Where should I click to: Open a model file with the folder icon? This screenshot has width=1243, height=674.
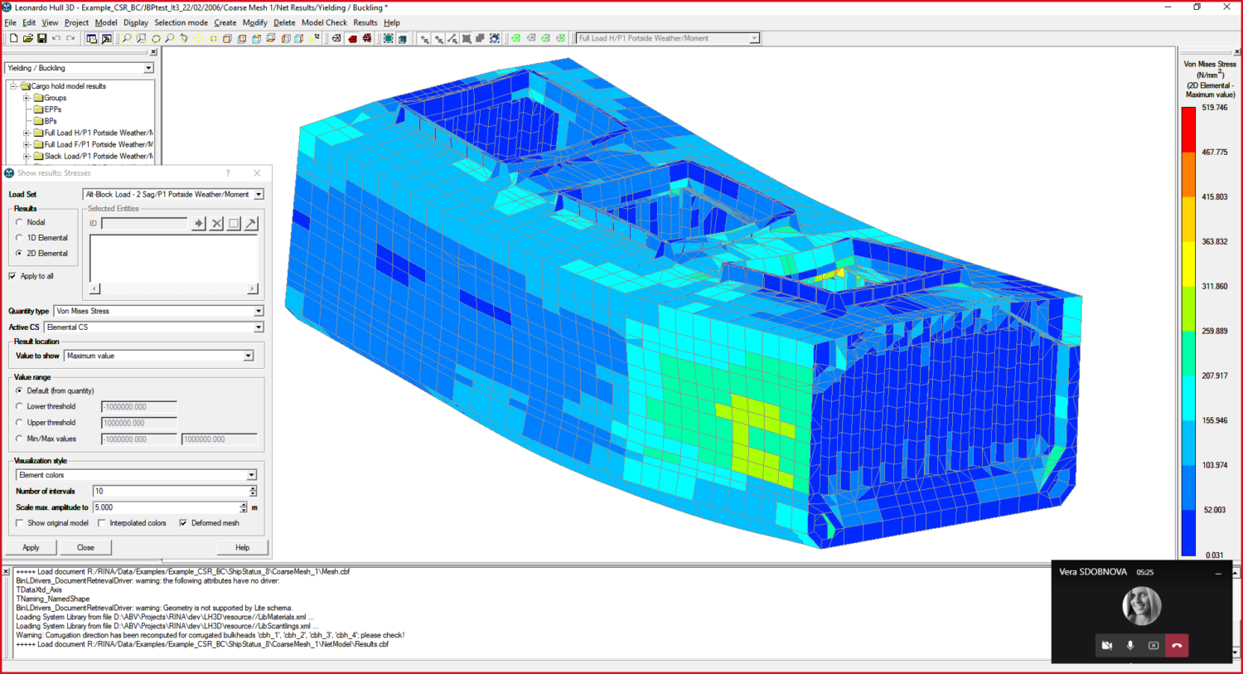[x=29, y=38]
